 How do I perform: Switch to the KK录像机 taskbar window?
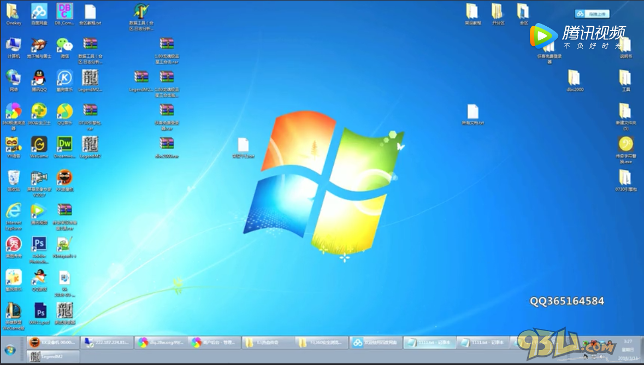point(54,343)
